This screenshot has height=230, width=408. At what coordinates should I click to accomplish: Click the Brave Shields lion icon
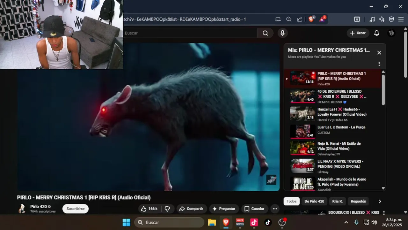click(311, 19)
